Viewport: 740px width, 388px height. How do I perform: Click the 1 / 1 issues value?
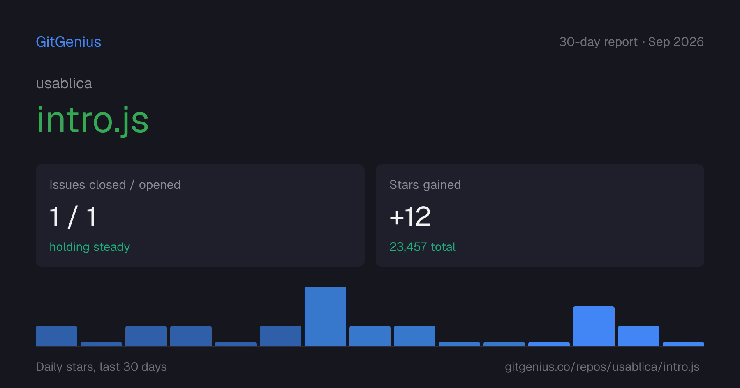click(73, 216)
